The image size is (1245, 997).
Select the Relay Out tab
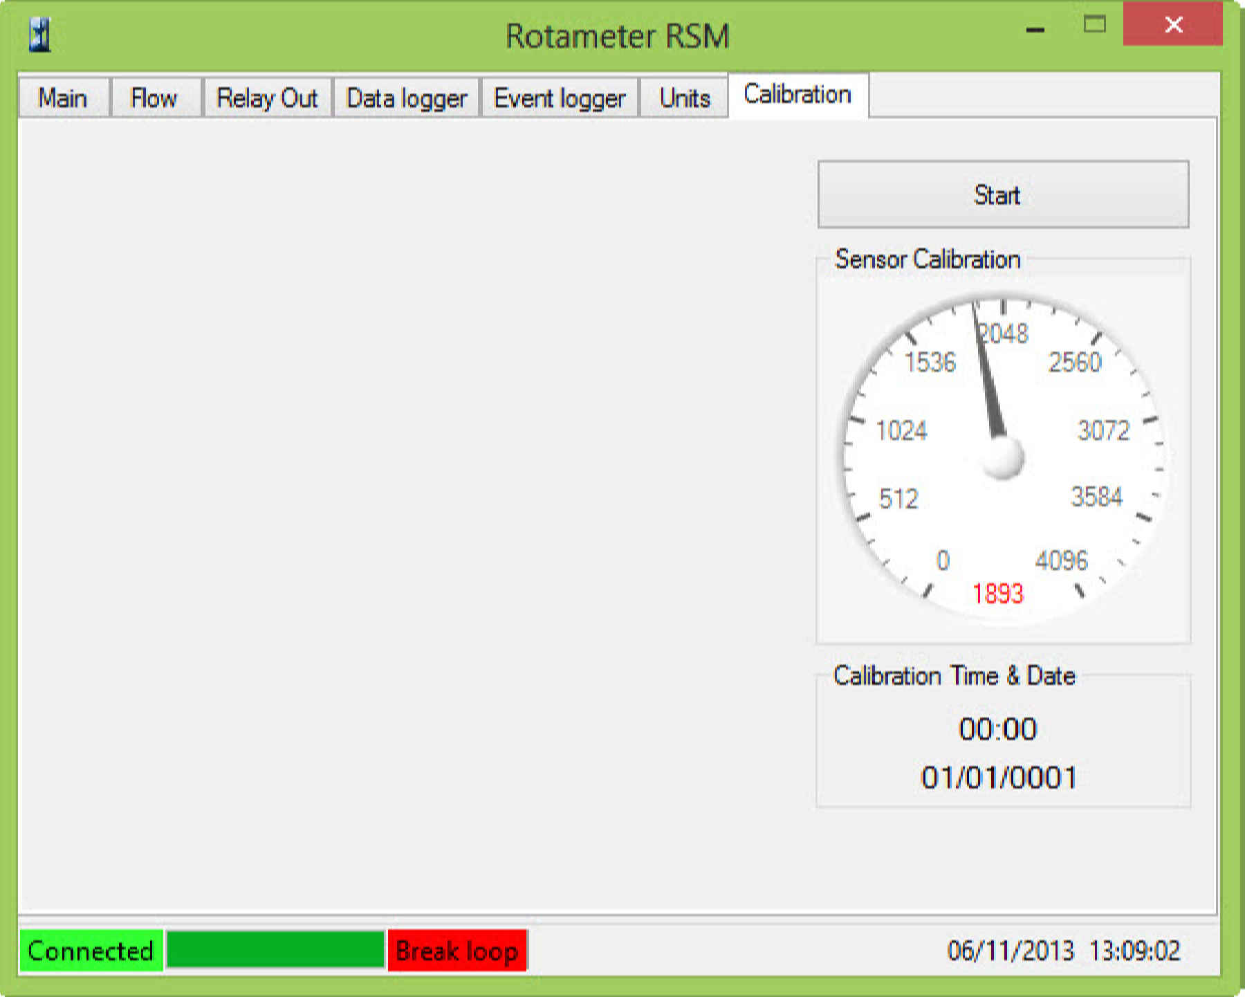coord(267,98)
